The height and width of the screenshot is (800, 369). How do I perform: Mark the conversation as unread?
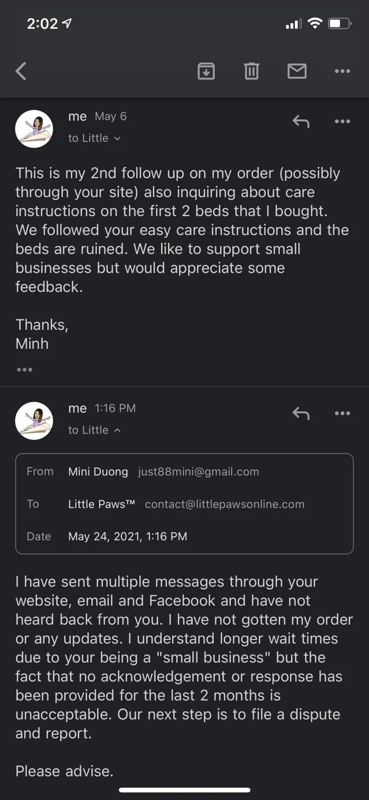[297, 71]
